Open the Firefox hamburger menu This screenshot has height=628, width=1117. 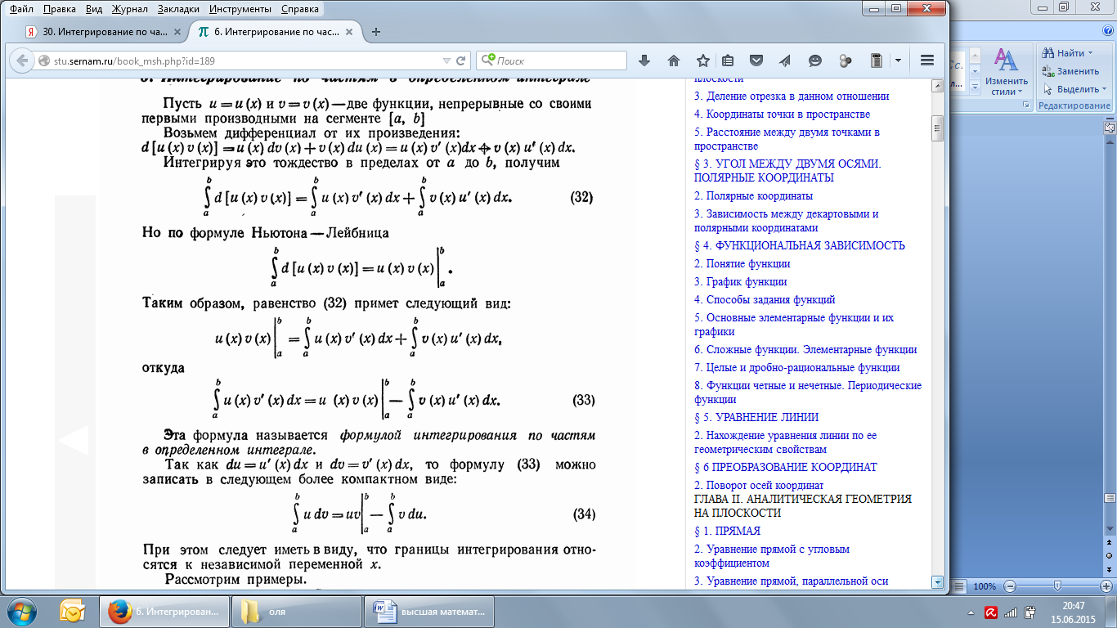(x=927, y=61)
